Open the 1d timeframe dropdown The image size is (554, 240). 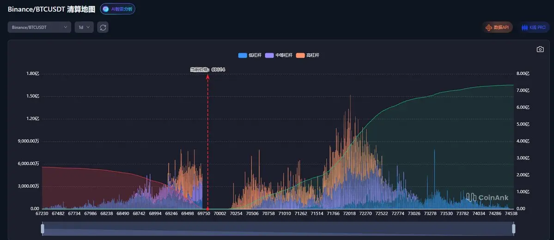pyautogui.click(x=84, y=27)
